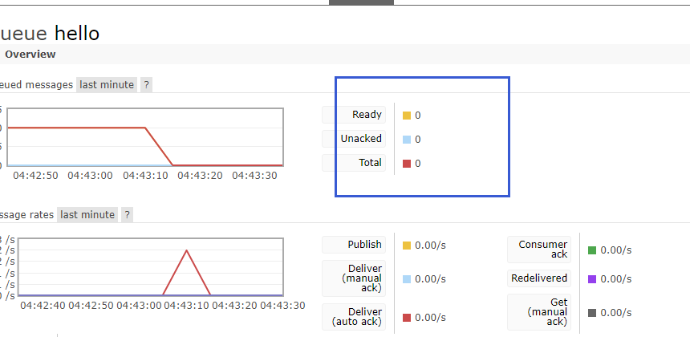Click the 04:43:10 label under queued messages chart
690x337 pixels.
[145, 176]
